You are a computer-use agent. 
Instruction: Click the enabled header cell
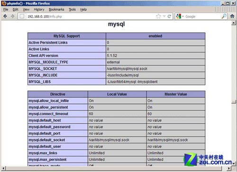coord(155,36)
